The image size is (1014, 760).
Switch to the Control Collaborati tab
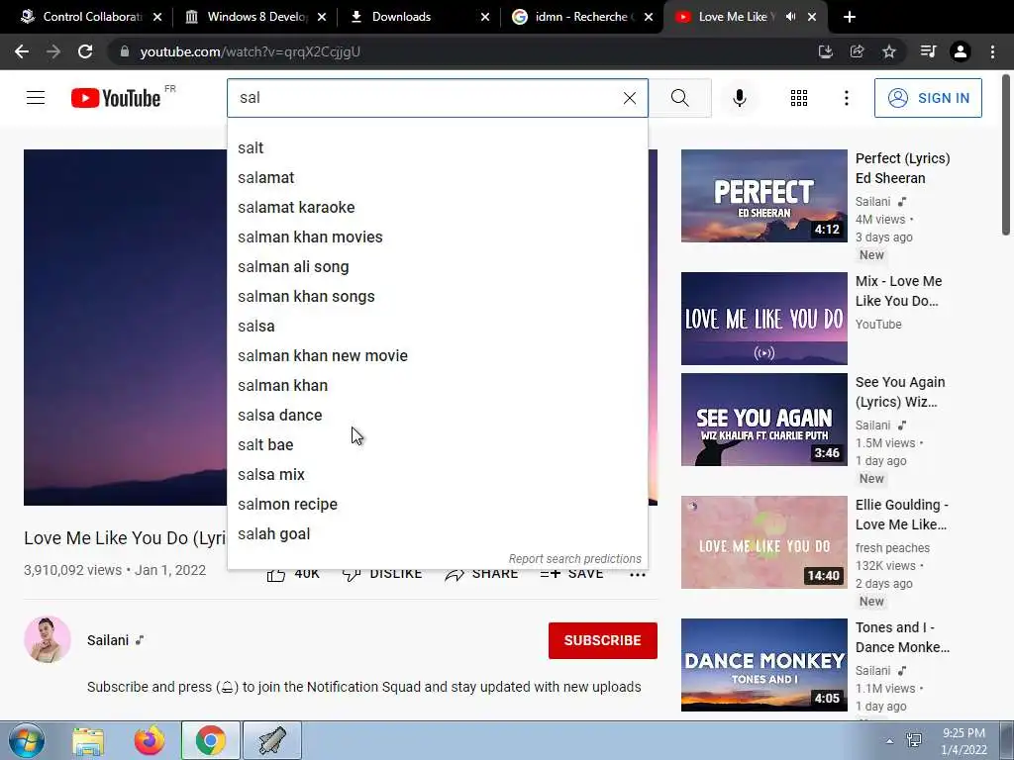[x=92, y=17]
